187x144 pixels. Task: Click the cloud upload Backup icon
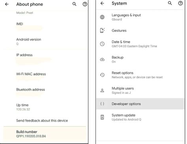(102, 60)
